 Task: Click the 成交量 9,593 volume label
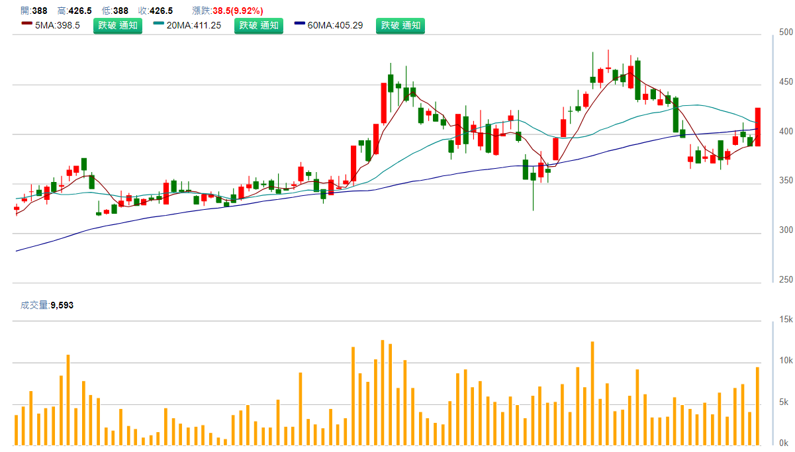(46, 305)
